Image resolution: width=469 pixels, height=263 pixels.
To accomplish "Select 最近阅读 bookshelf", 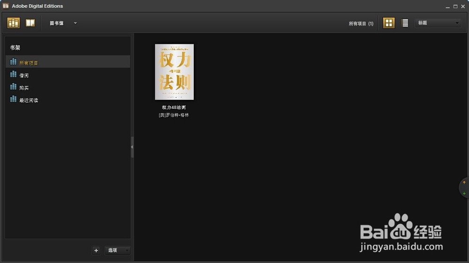I will 68,100.
